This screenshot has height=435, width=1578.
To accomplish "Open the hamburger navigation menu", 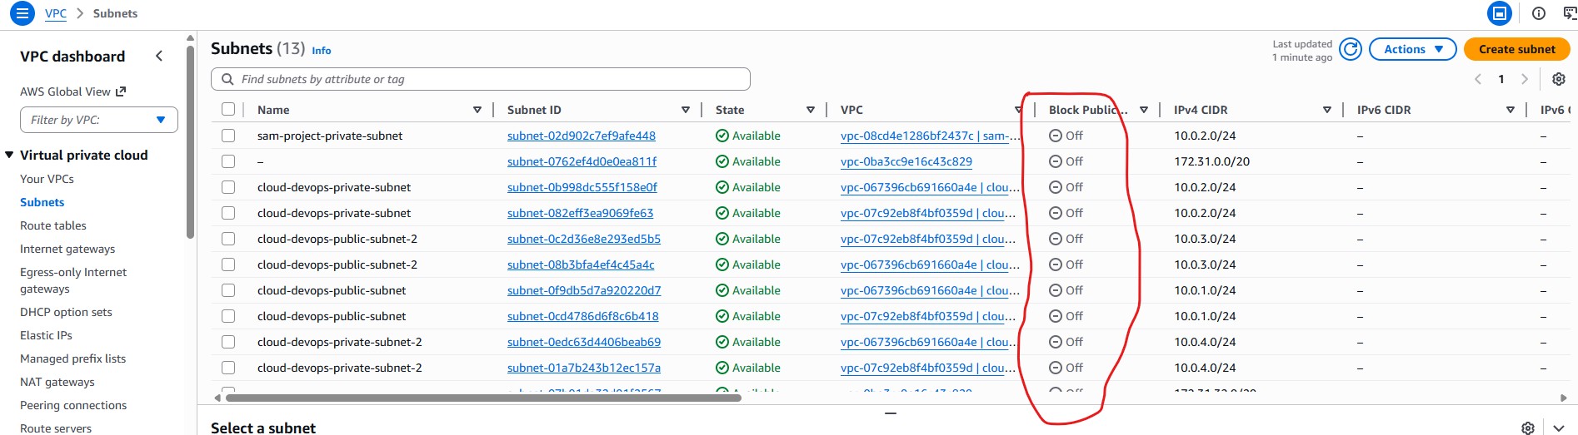I will tap(22, 13).
